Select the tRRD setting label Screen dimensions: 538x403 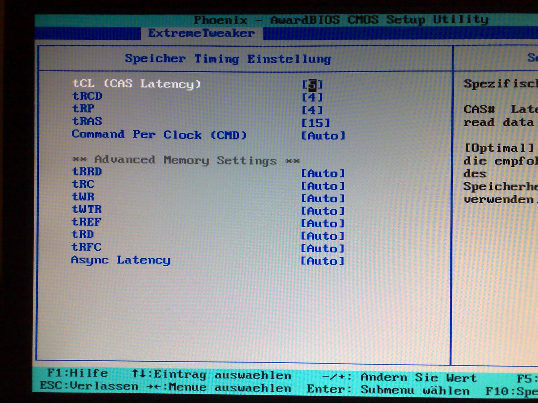coord(87,171)
